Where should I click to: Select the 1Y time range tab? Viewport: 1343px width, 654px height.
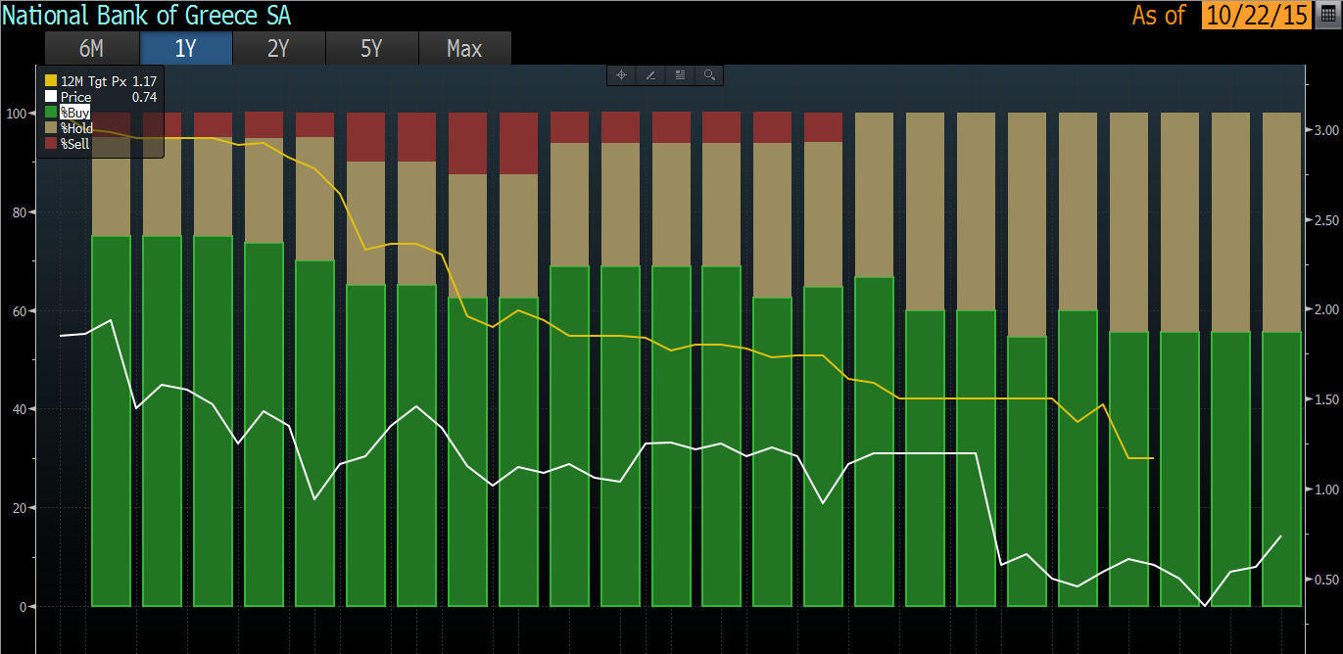click(185, 48)
